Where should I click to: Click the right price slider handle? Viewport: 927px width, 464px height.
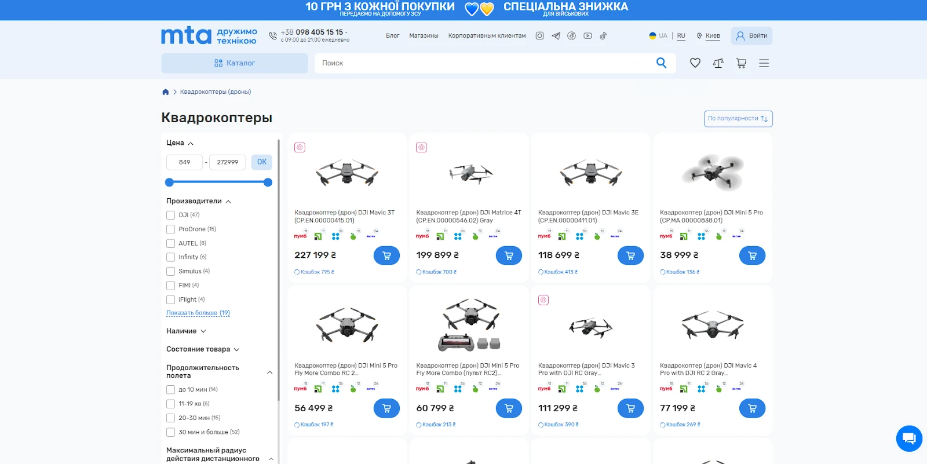pos(268,182)
